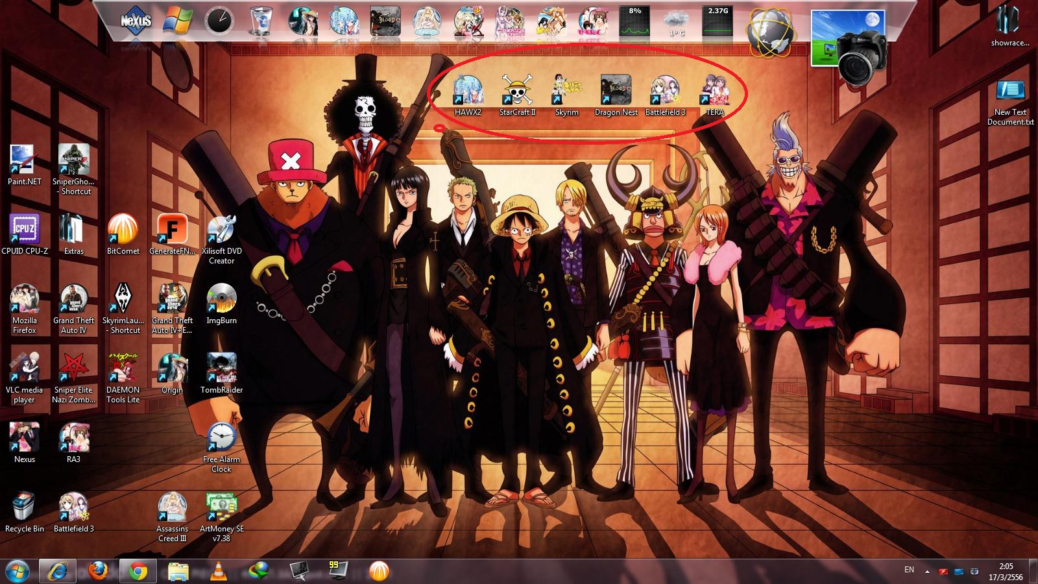Launch Xilisoft DVD Creator

pyautogui.click(x=221, y=239)
